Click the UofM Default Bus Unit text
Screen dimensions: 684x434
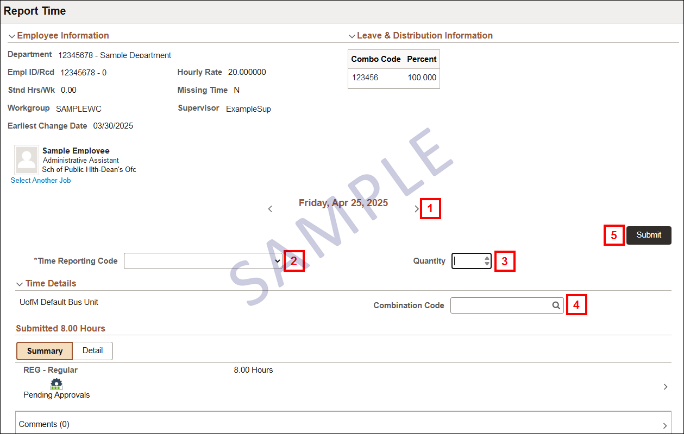[x=59, y=302]
